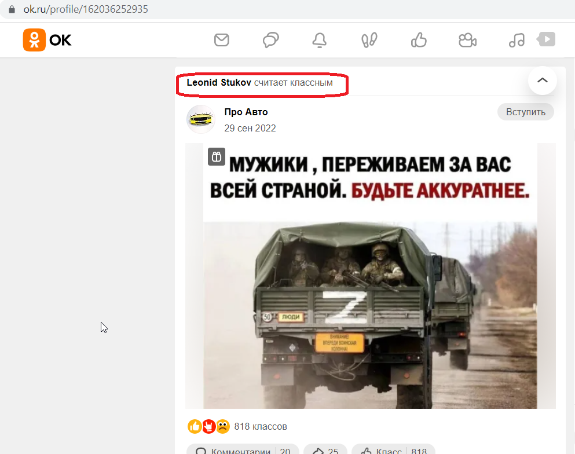The width and height of the screenshot is (575, 454).
Task: Click the reaction emojis beside 818 классов
Action: pyautogui.click(x=208, y=427)
